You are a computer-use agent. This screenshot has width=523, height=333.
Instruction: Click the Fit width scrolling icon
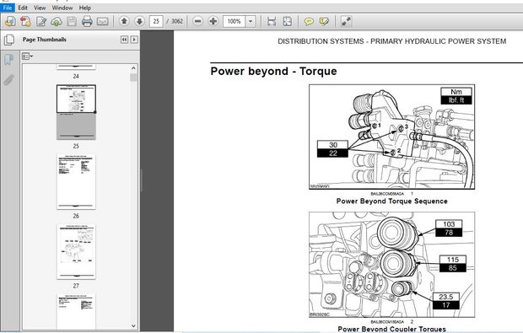[x=272, y=21]
